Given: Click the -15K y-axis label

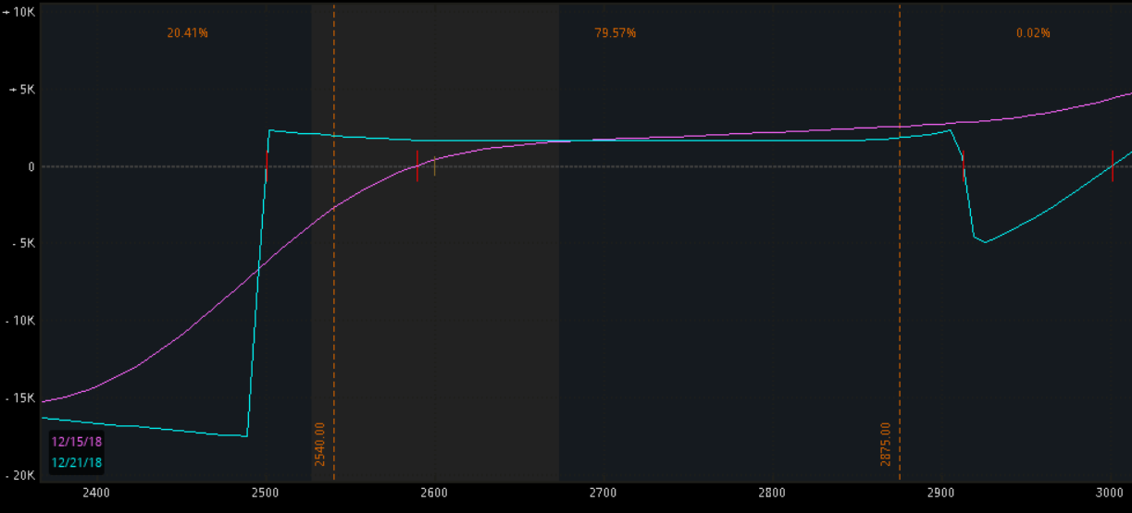Looking at the screenshot, I should [22, 398].
